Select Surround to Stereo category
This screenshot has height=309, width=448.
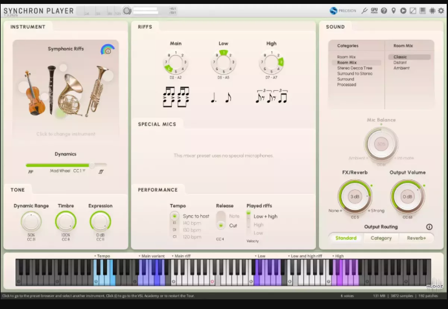[x=355, y=73]
